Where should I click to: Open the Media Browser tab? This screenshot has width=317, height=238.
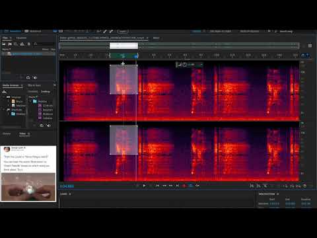coord(11,85)
